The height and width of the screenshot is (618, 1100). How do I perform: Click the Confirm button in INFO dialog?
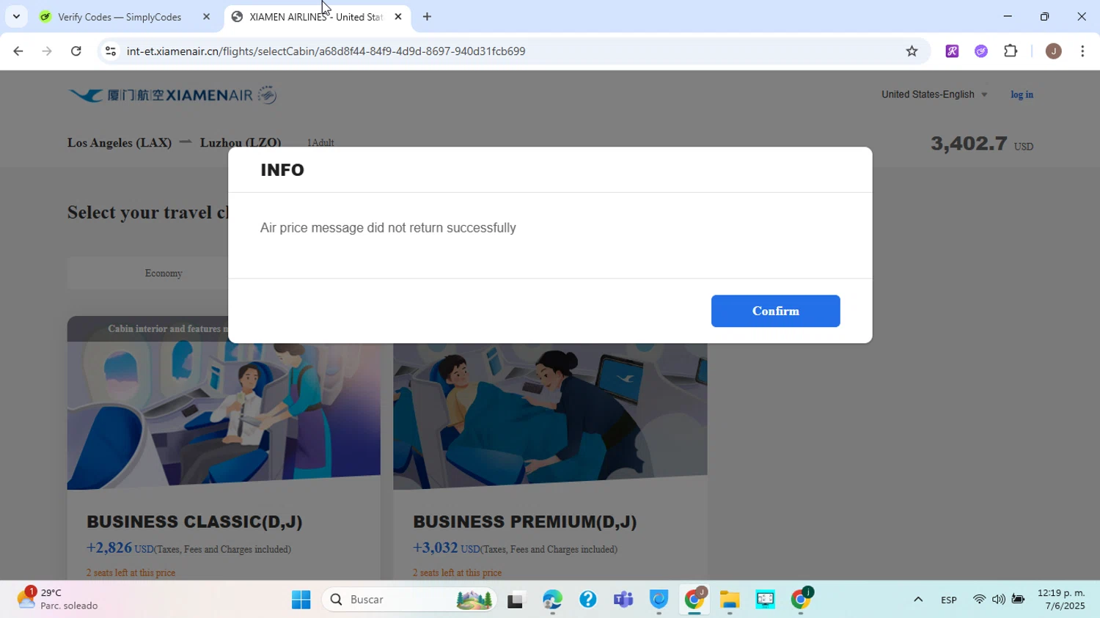(x=775, y=311)
